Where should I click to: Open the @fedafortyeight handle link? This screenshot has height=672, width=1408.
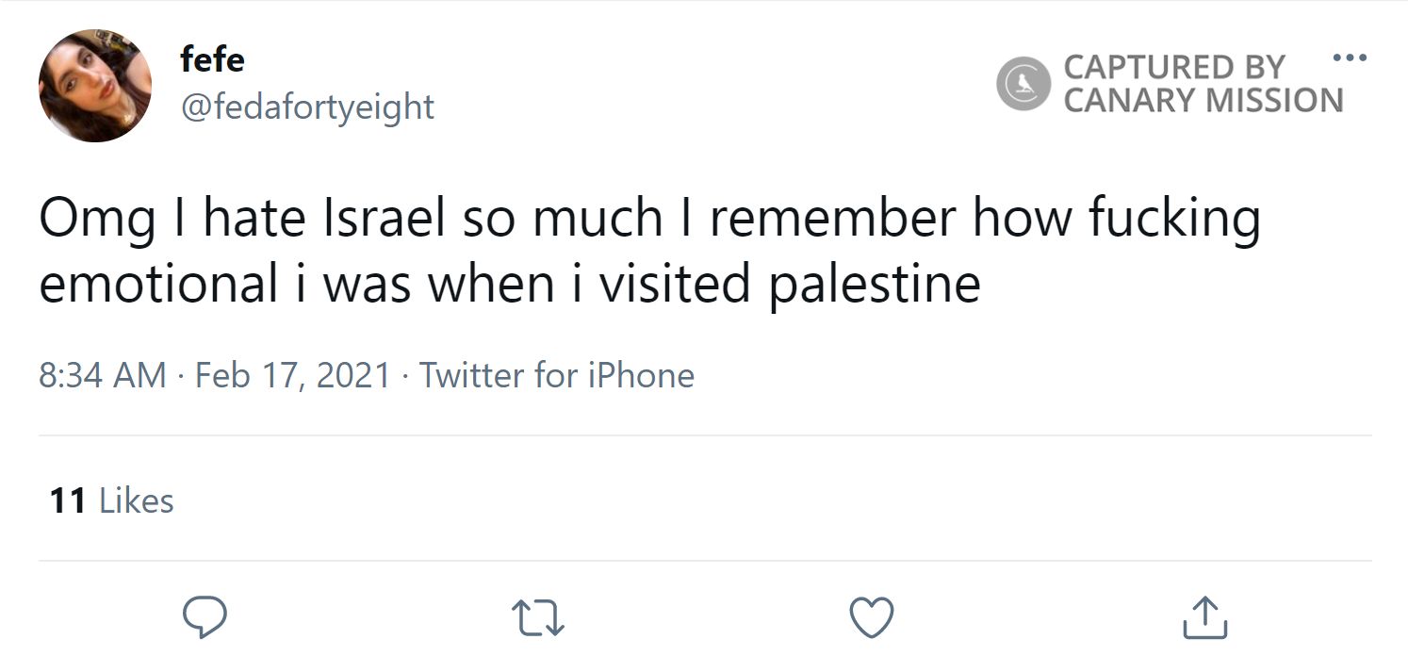pos(307,107)
